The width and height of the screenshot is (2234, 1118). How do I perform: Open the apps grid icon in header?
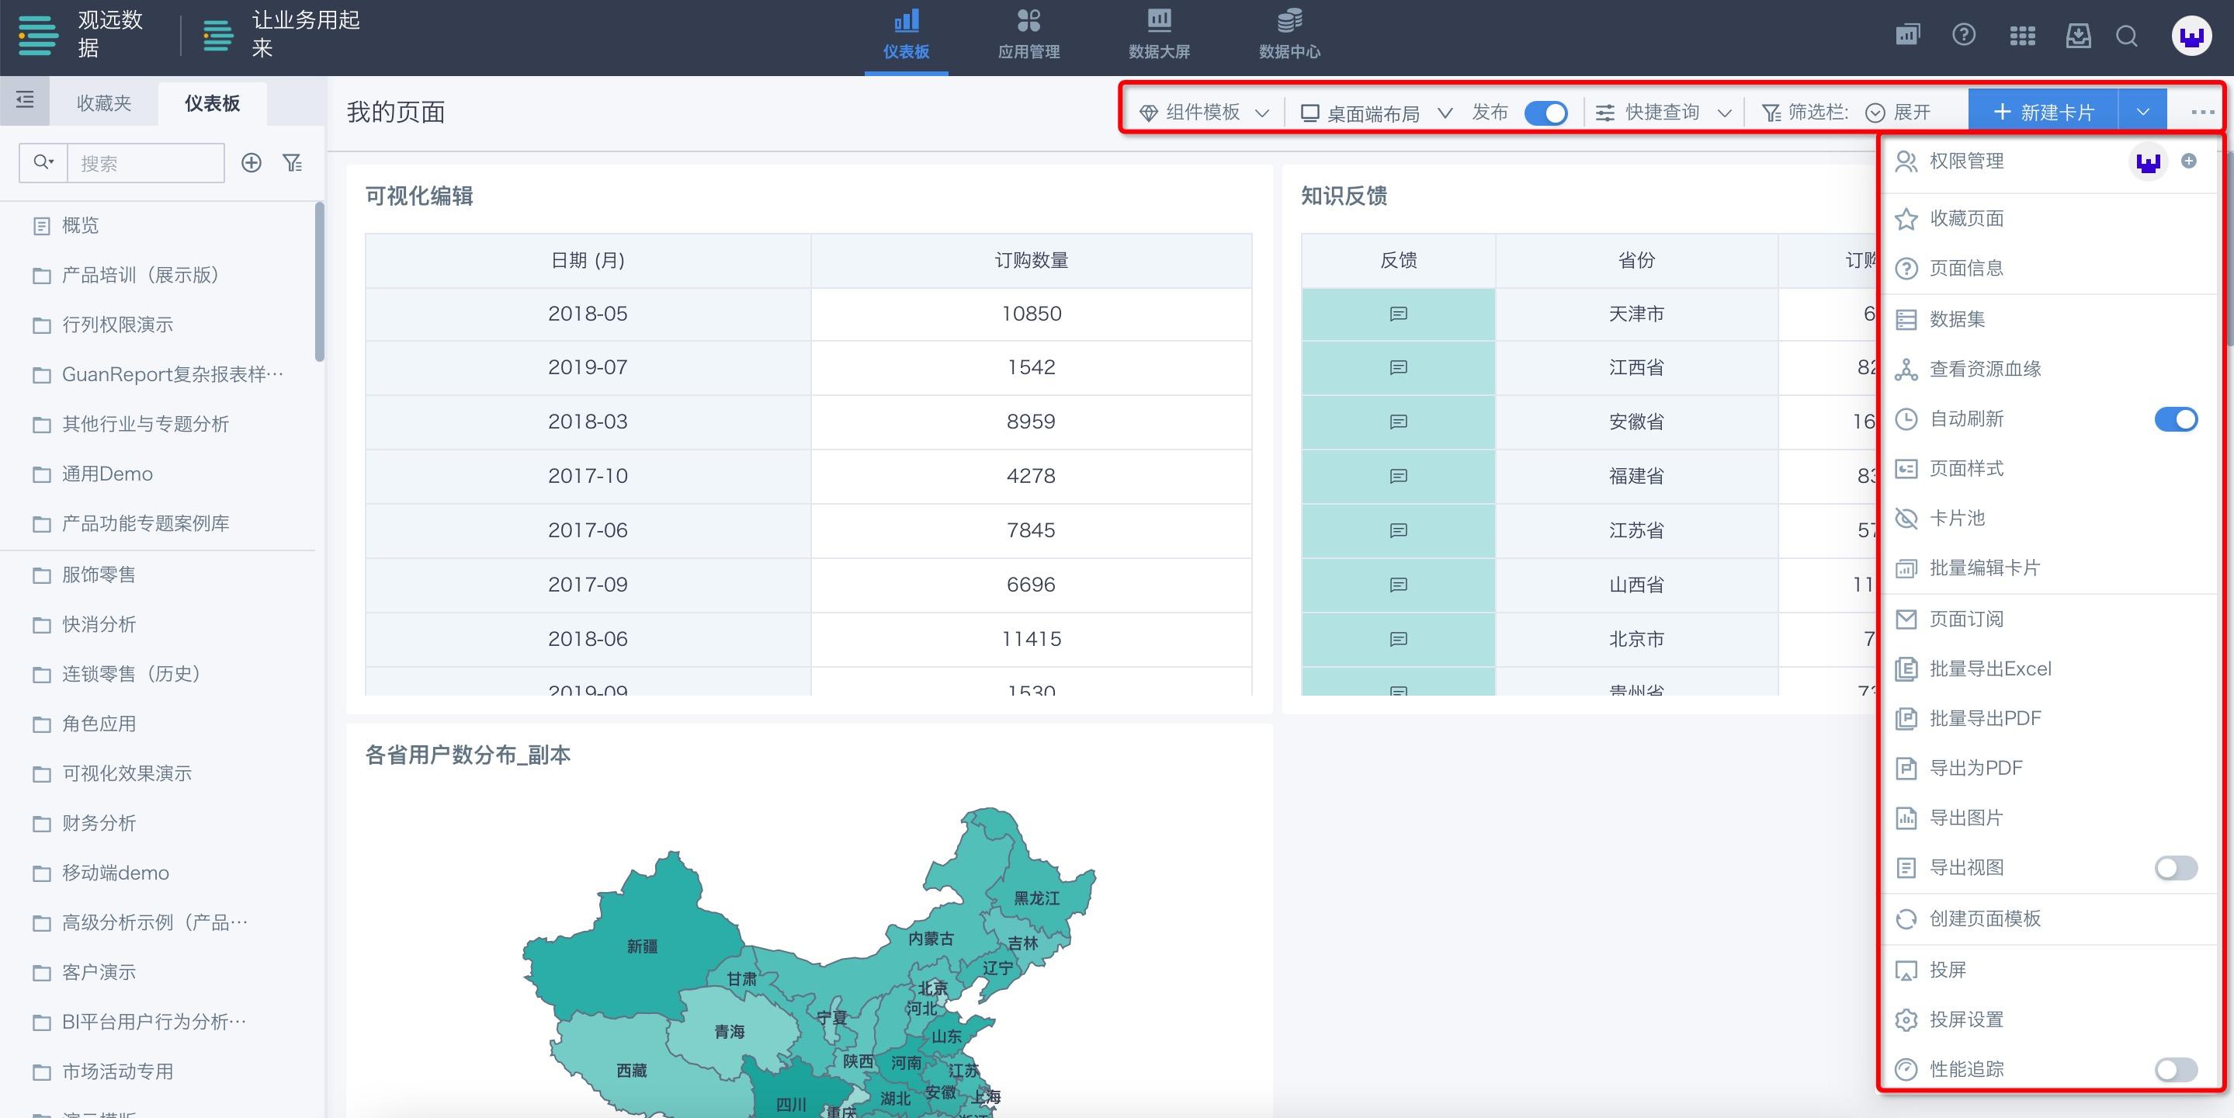2022,36
